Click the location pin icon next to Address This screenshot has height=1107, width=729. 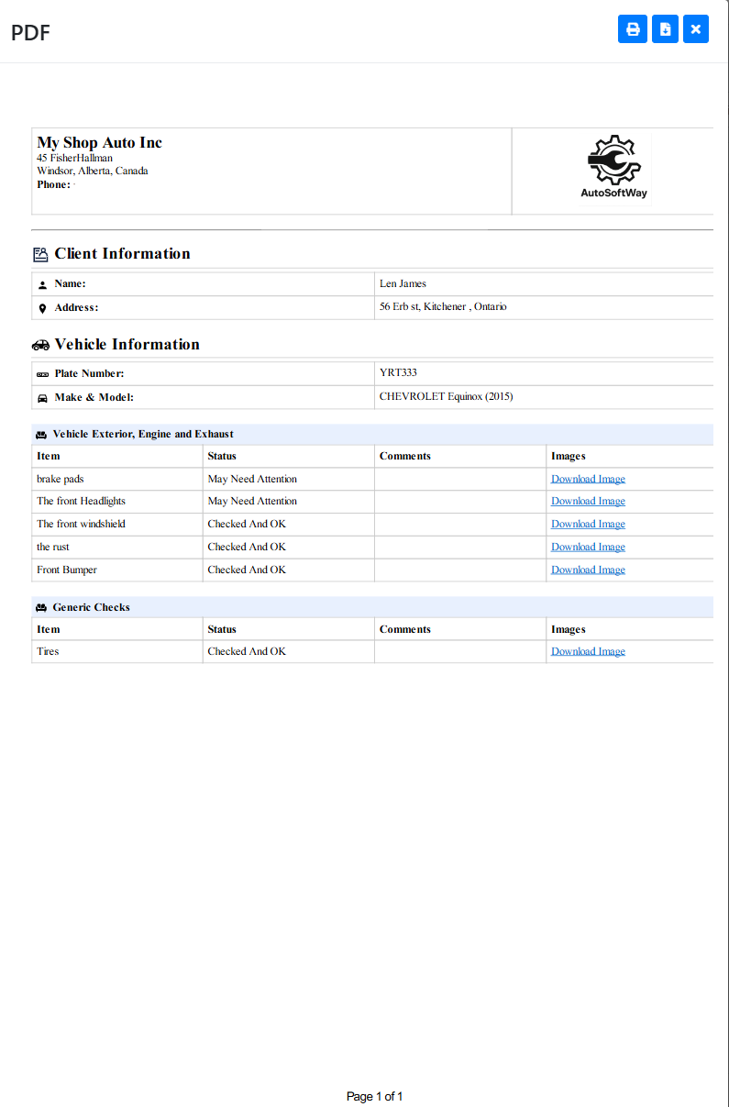click(42, 308)
